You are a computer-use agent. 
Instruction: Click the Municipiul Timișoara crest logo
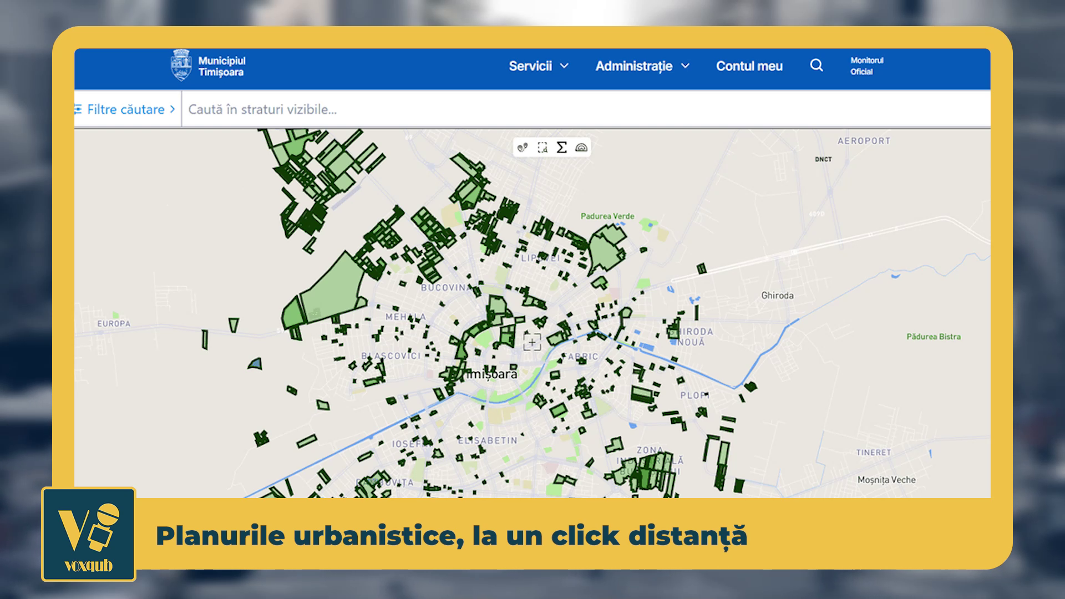point(181,65)
